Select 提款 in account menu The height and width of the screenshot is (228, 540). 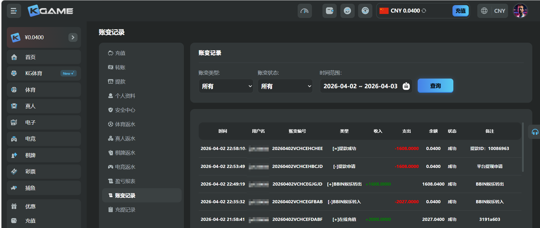click(x=142, y=82)
